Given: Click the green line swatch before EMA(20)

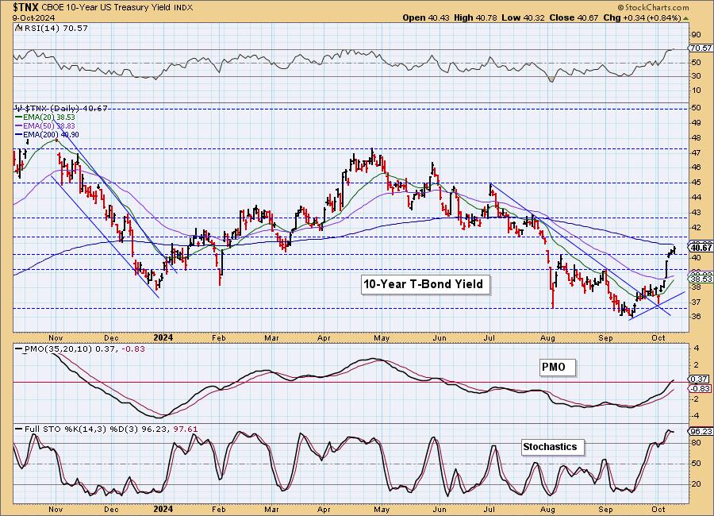Looking at the screenshot, I should click(19, 117).
